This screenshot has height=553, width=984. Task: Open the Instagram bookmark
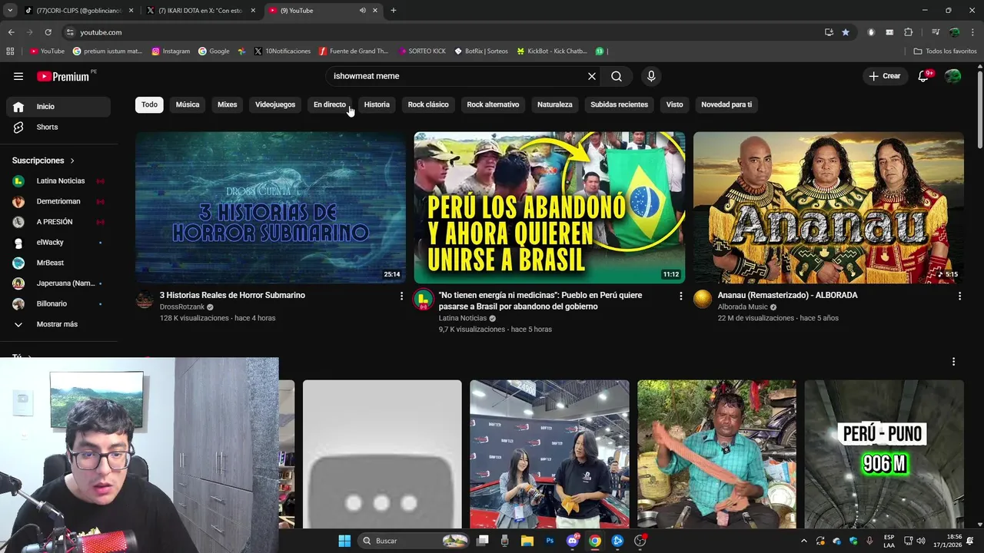171,51
